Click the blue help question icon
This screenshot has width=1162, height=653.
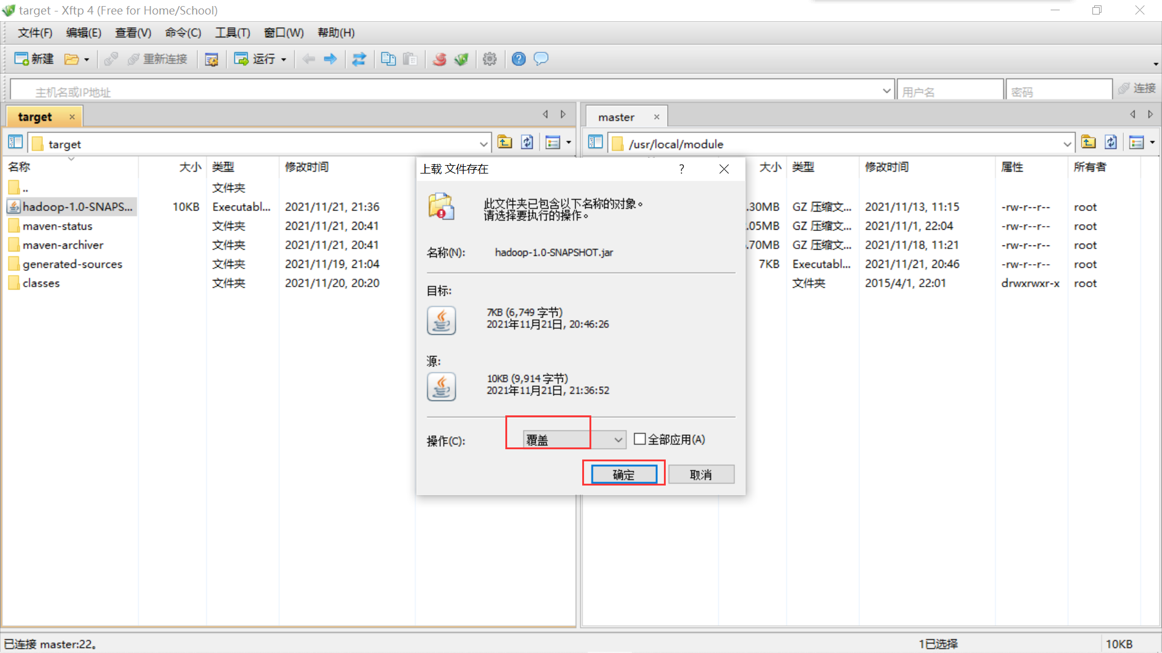coord(518,59)
